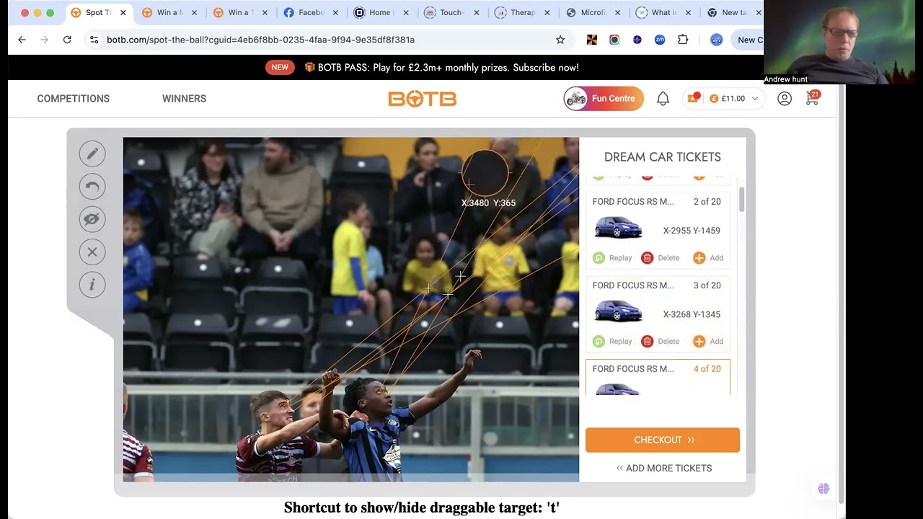This screenshot has height=519, width=923.
Task: Open the user account profile icon
Action: click(x=785, y=99)
